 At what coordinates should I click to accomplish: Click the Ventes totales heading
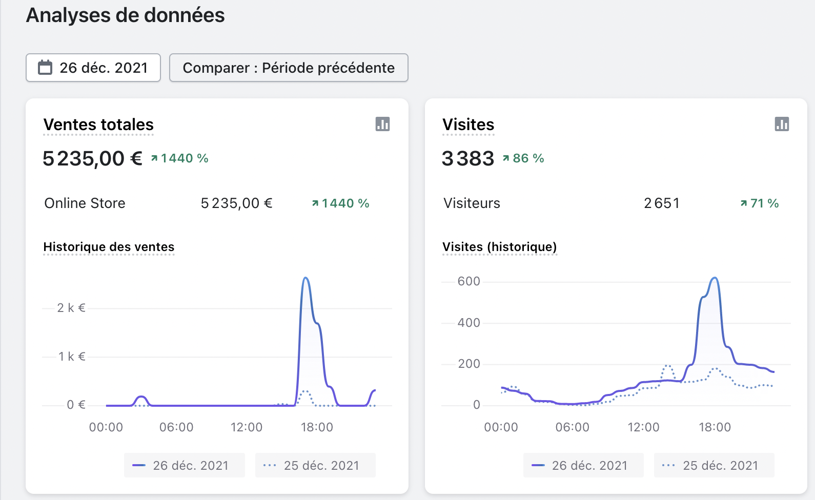coord(98,124)
